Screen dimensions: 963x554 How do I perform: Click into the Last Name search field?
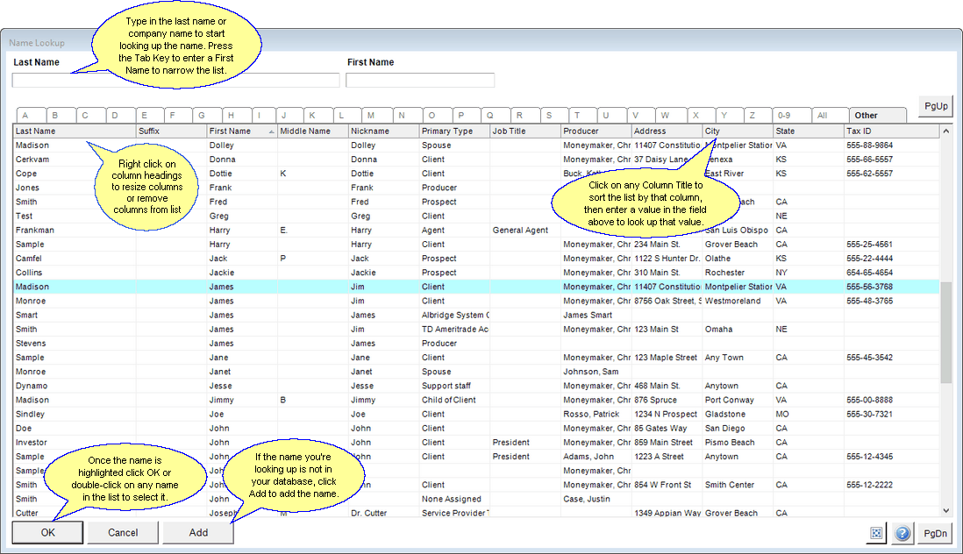point(175,81)
